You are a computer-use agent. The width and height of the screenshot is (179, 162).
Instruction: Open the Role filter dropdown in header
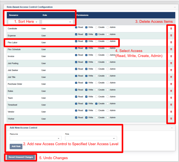coord(57,22)
